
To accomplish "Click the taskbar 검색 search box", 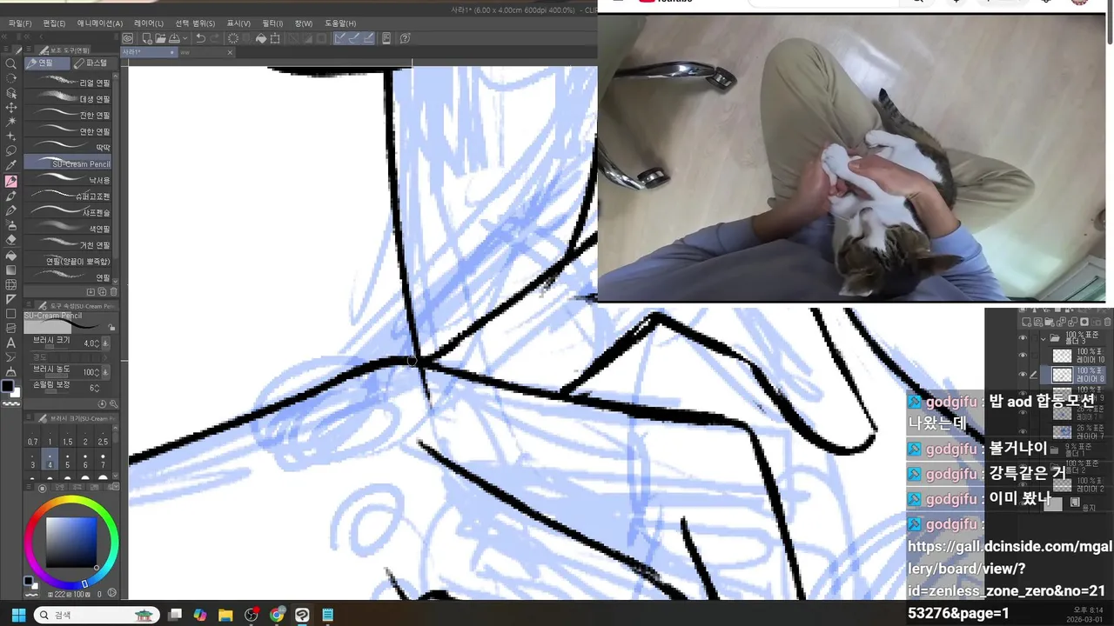I will pos(97,615).
